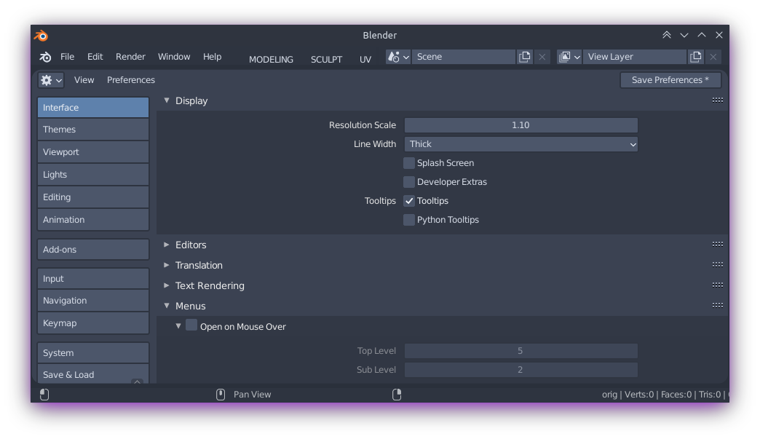Collapse the Open on Mouse Over subpanel

178,326
